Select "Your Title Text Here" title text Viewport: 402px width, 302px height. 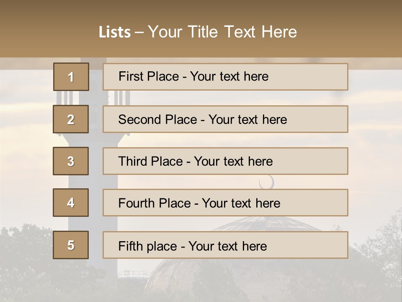[222, 32]
